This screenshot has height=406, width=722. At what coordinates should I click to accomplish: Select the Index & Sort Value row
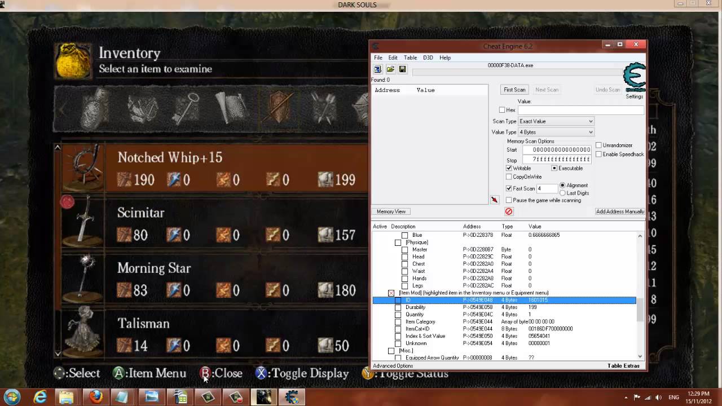tap(504, 336)
